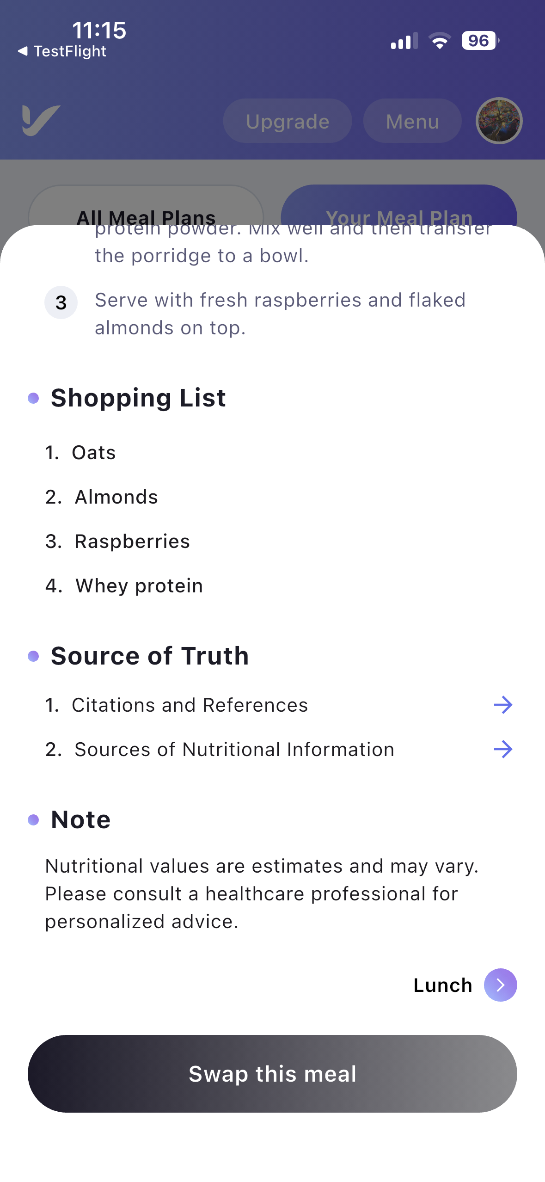Tap step 3 number badge
The width and height of the screenshot is (545, 1182).
point(61,302)
